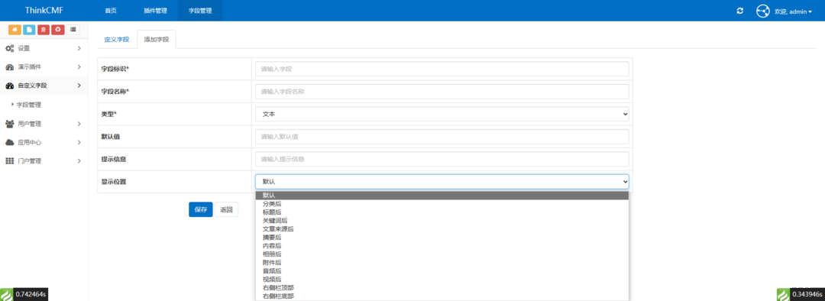Open the 字段管理 top tab
Viewport: 825px width, 301px height.
tap(200, 11)
